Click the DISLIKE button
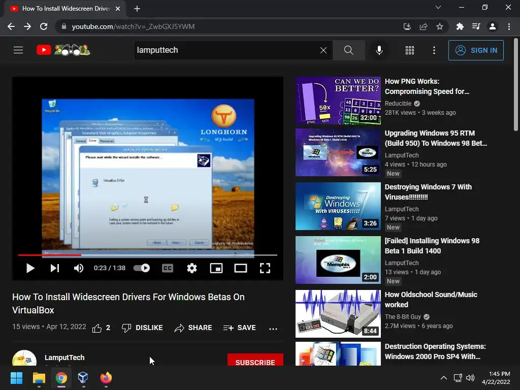Screen dimensions: 520x390 [x=142, y=328]
